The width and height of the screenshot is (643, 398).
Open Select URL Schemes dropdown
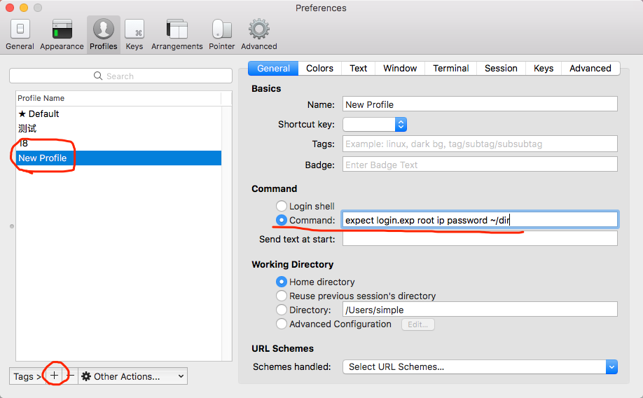[480, 366]
